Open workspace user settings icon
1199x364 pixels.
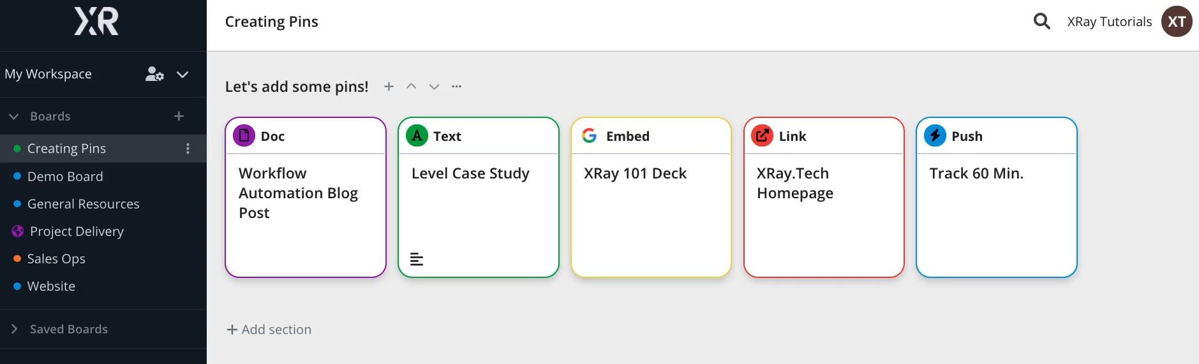pyautogui.click(x=154, y=75)
